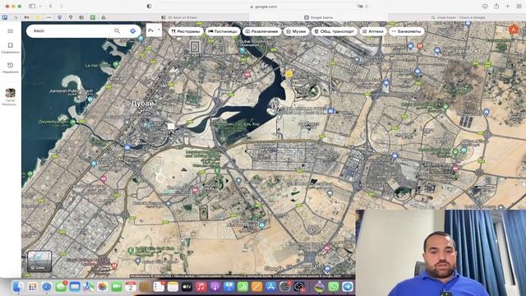
Task: Open Apple TV from the Dock
Action: pyautogui.click(x=187, y=287)
